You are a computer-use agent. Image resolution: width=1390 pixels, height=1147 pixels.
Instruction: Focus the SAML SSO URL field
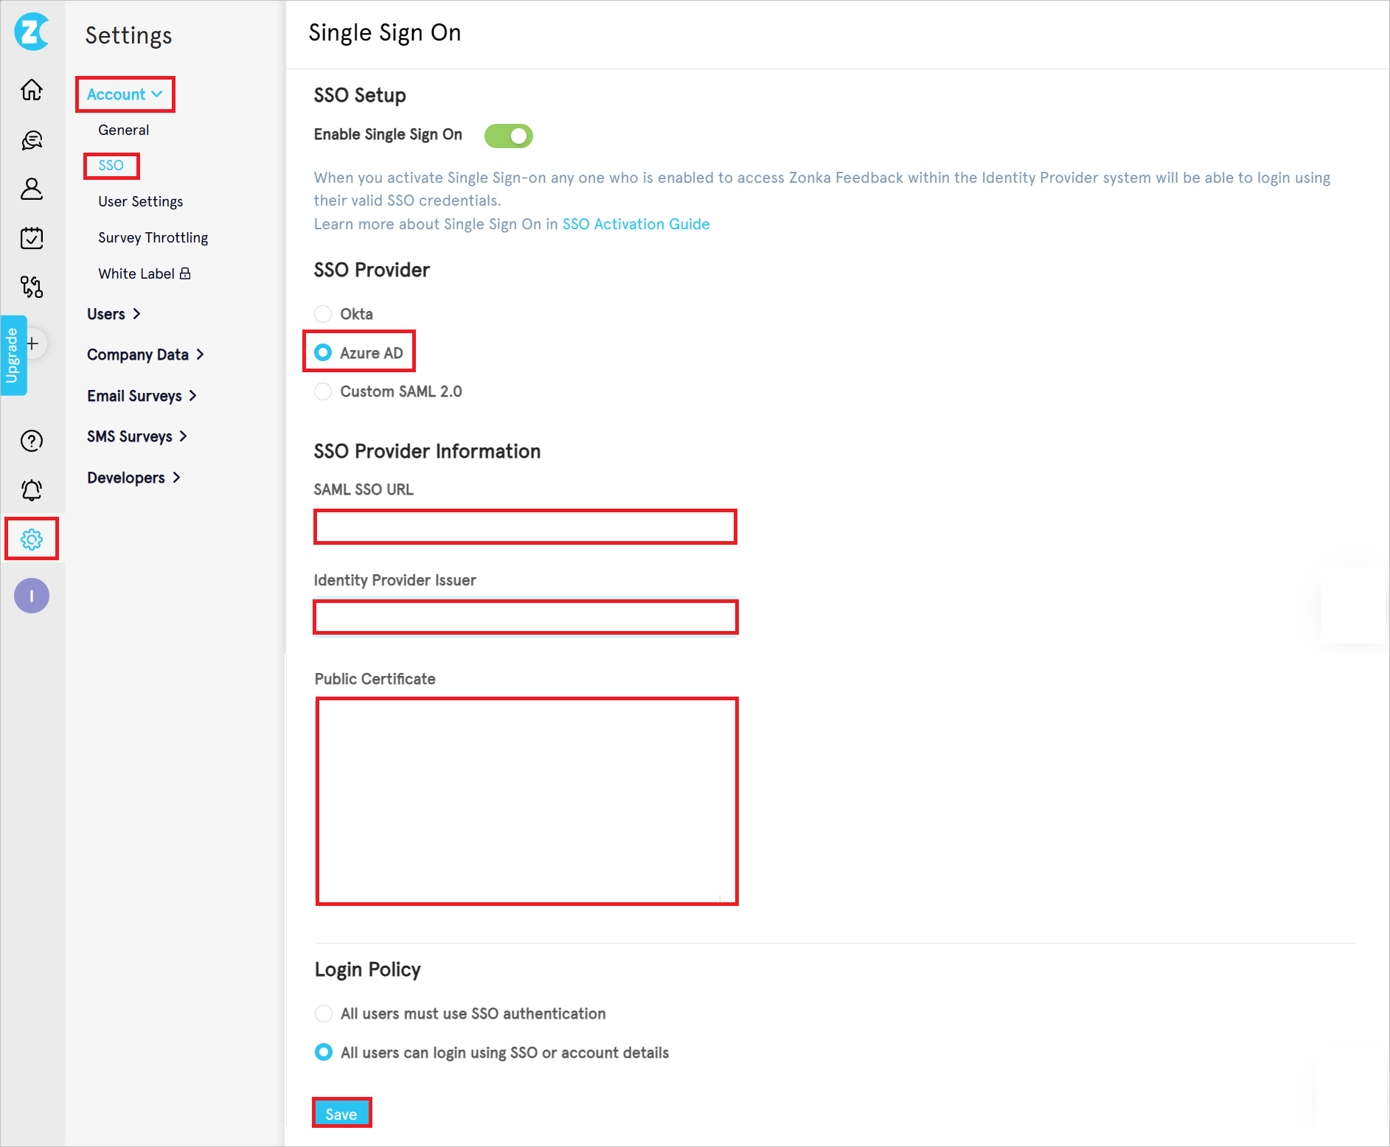tap(525, 527)
